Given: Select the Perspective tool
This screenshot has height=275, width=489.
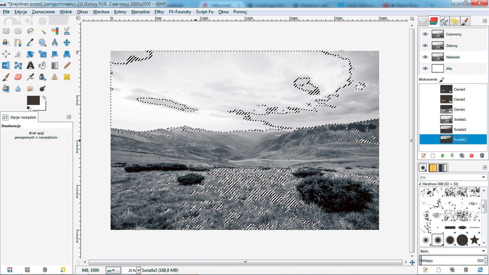Looking at the screenshot, I should pos(67,54).
